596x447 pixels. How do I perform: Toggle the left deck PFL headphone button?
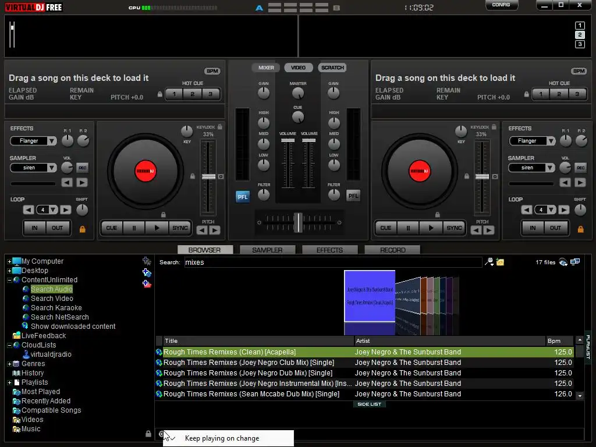(x=243, y=197)
